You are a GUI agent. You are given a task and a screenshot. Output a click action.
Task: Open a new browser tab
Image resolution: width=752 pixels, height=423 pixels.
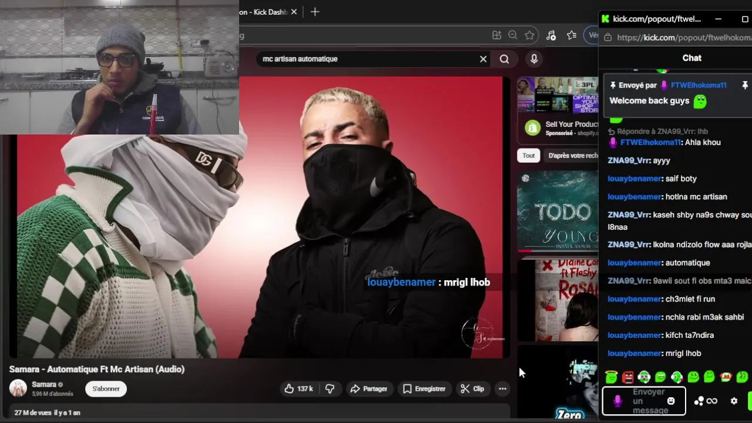[315, 12]
